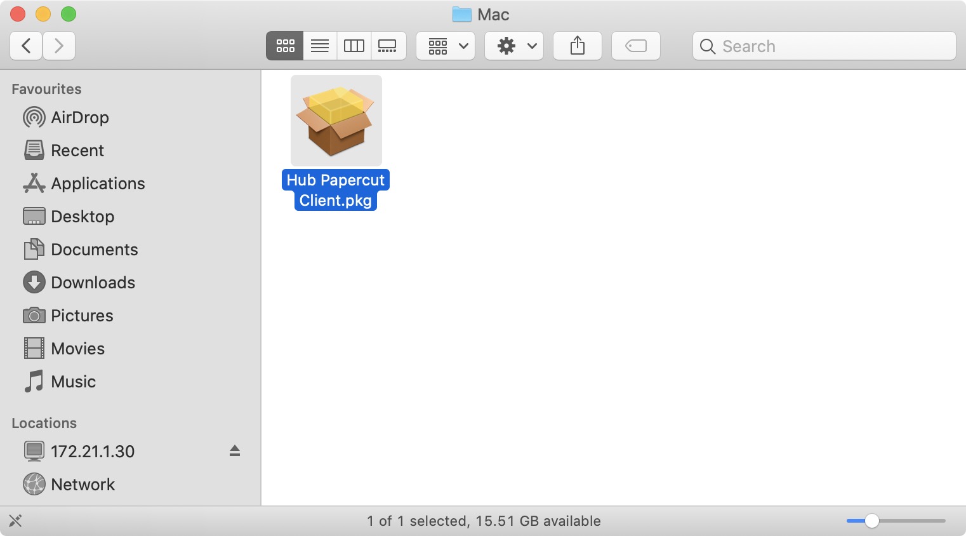Open Downloads in the sidebar
966x536 pixels.
(130, 283)
